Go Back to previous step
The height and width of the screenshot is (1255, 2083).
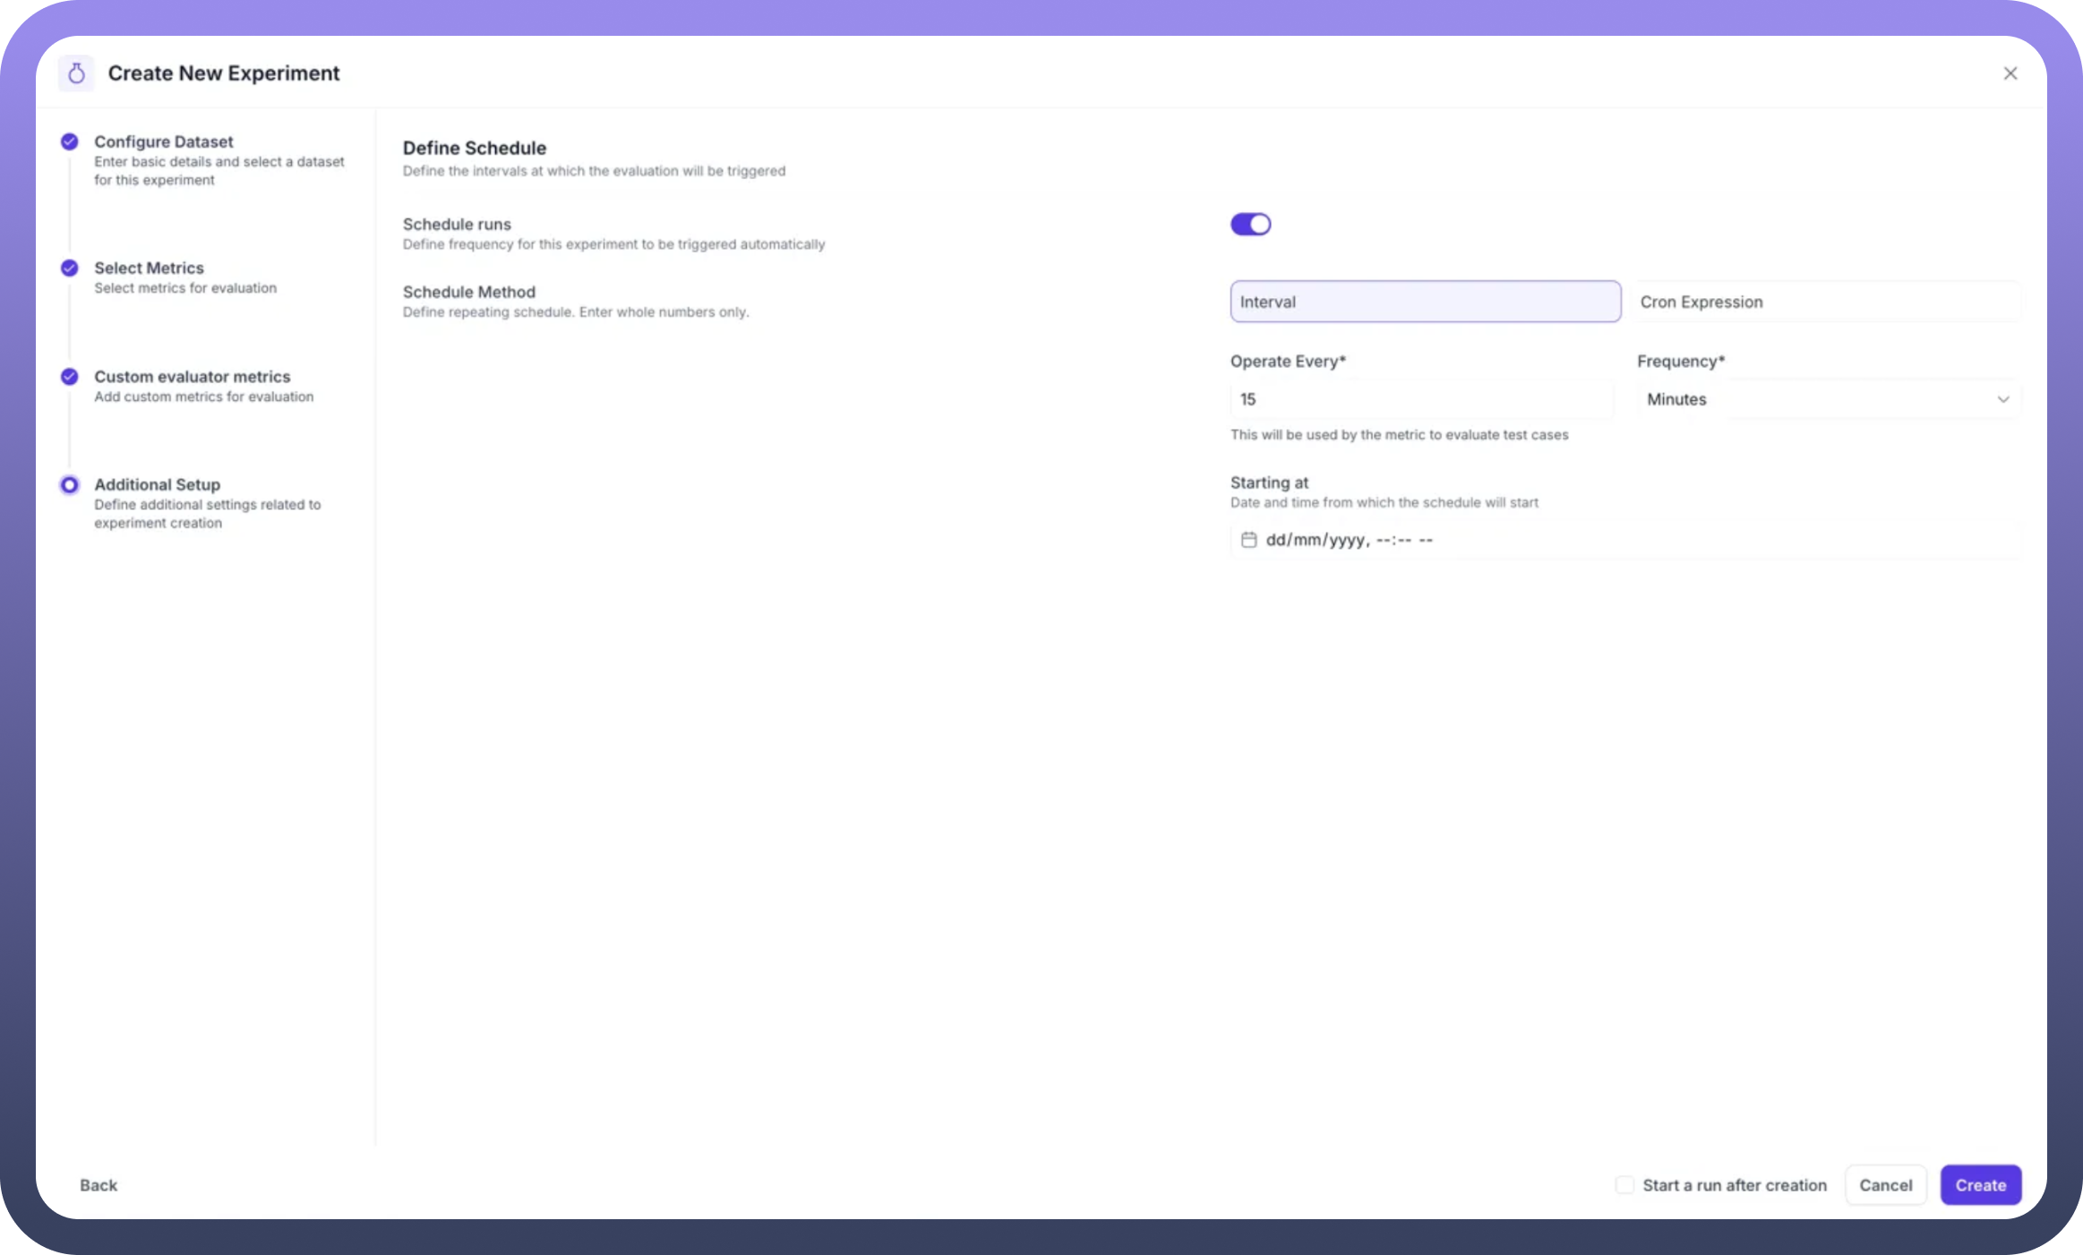(x=99, y=1185)
